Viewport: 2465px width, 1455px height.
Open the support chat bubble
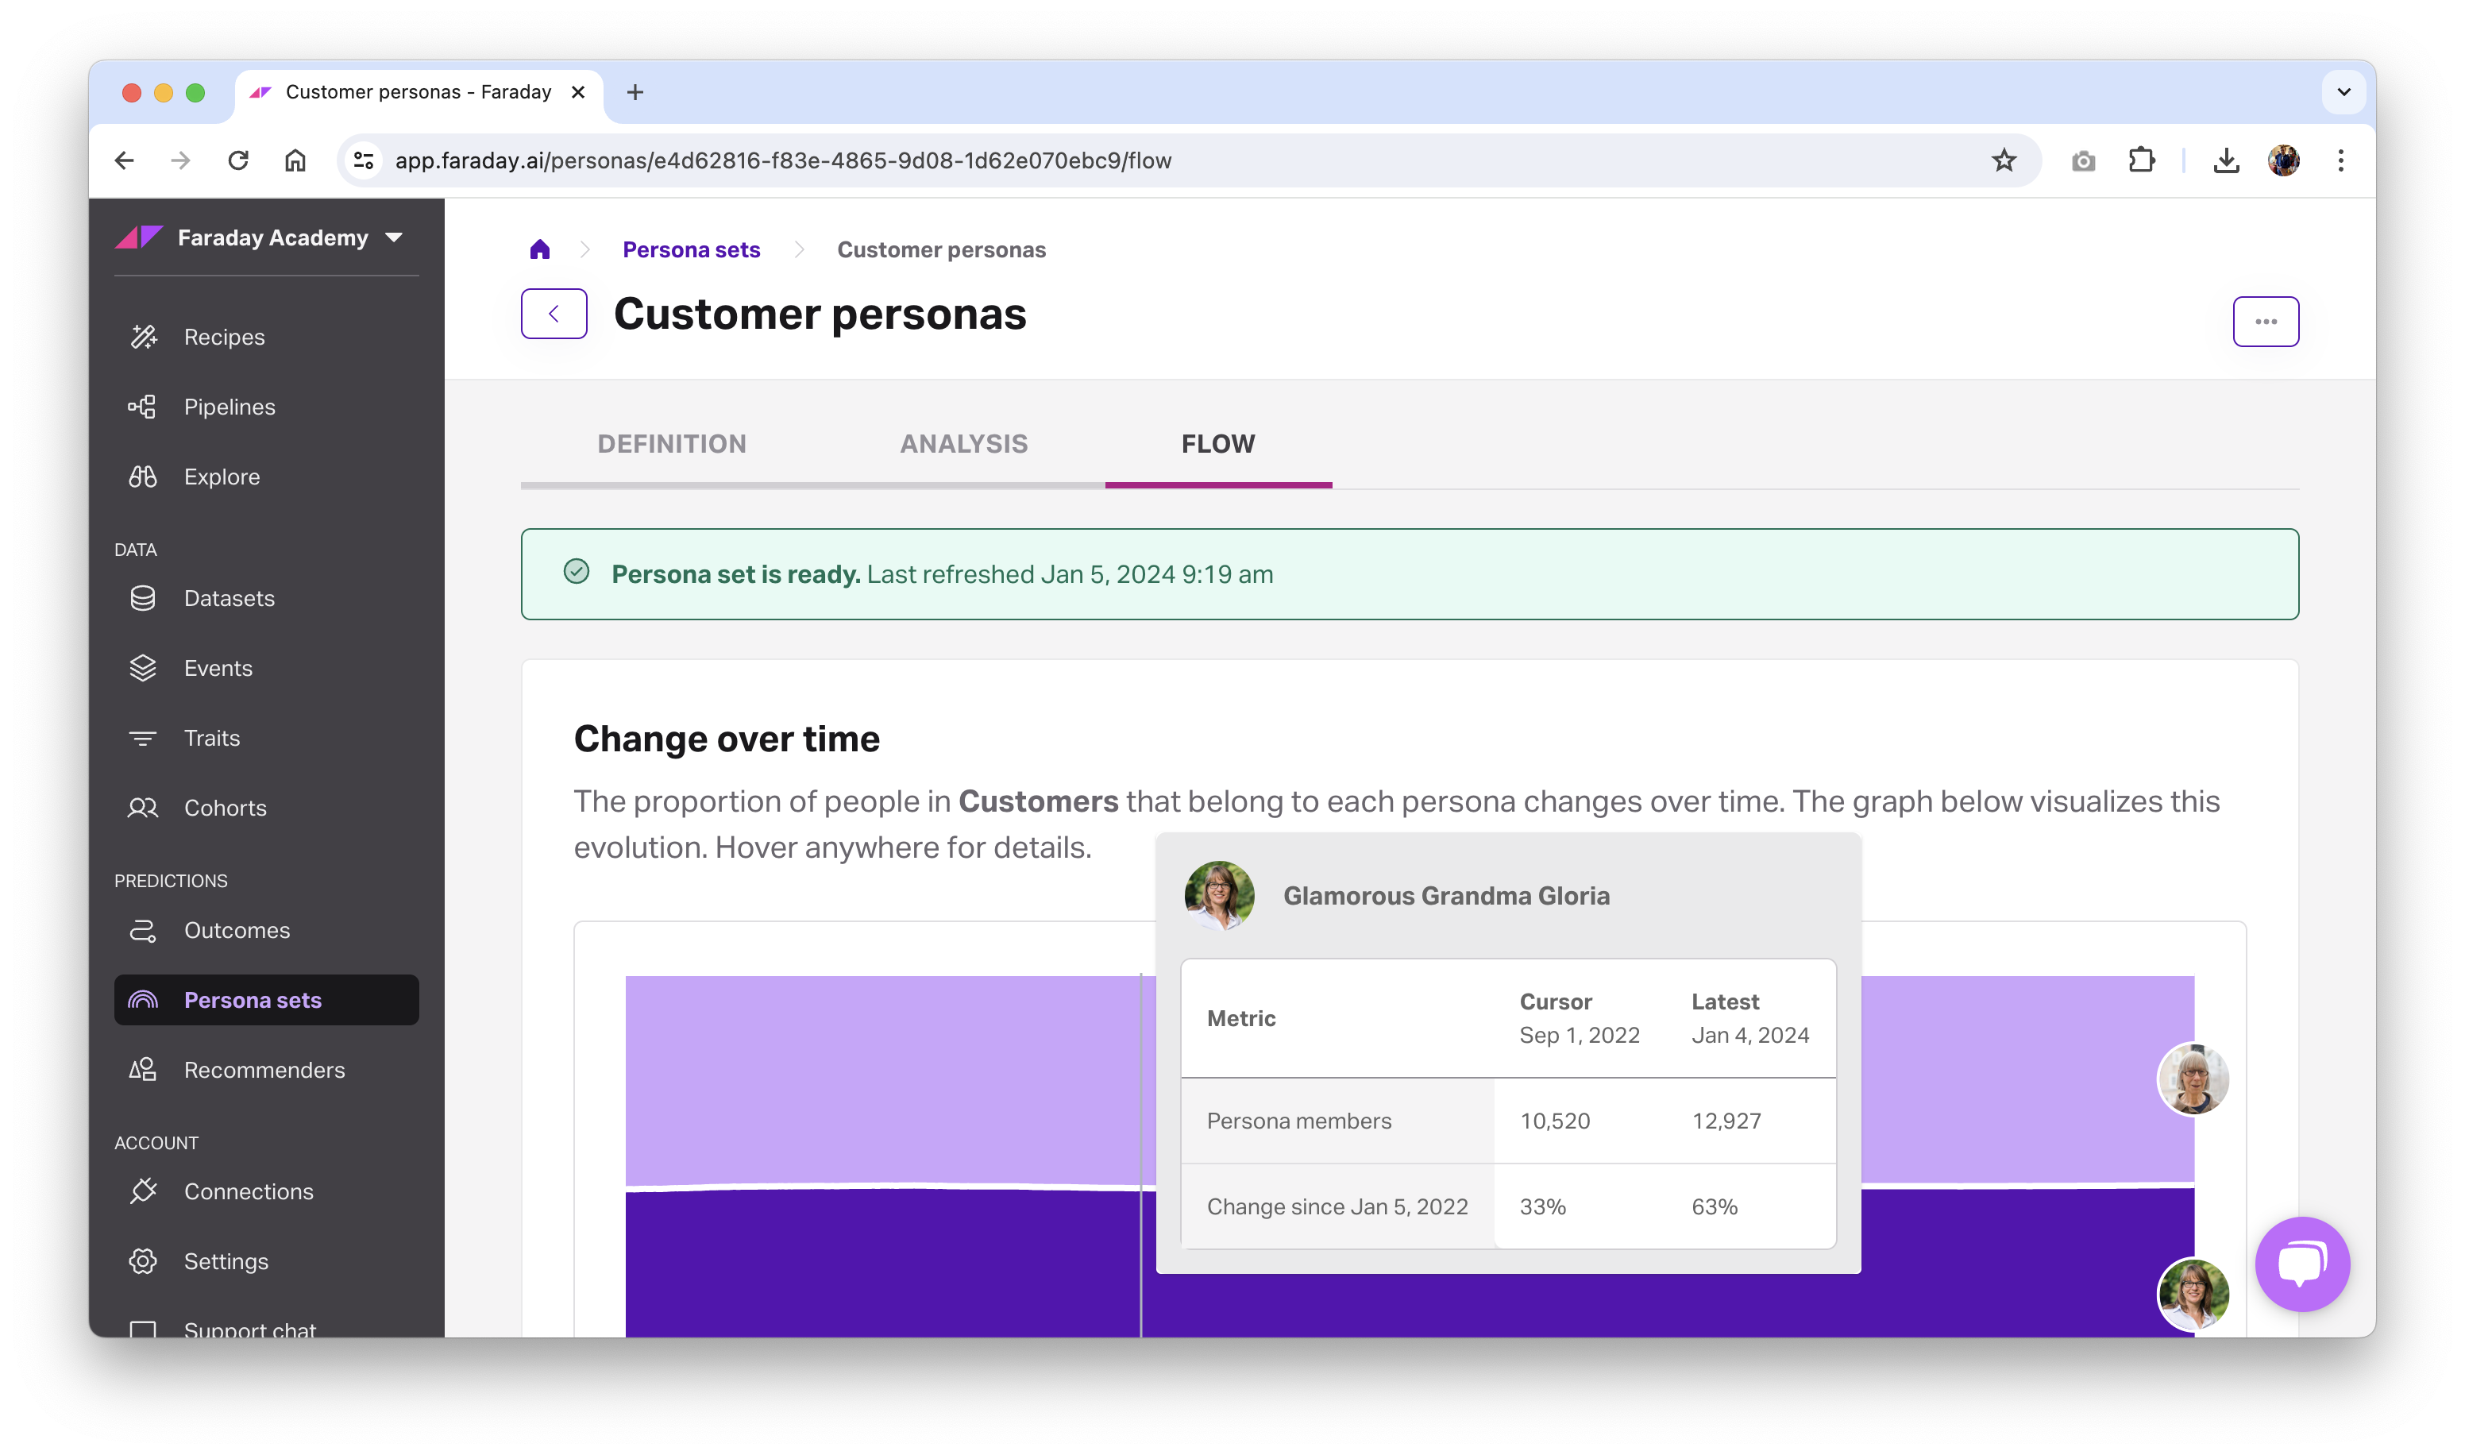[2301, 1263]
